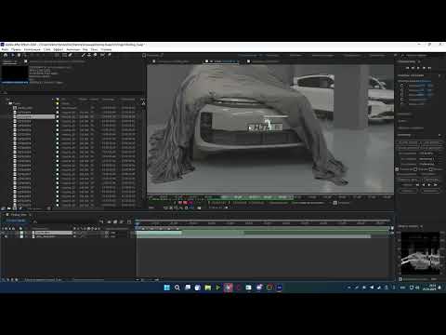Toggle the second checkbox in tracker panel row

[x=415, y=169]
